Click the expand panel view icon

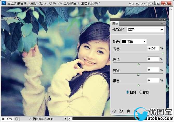click(x=121, y=111)
